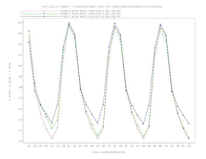Click the x-axis label FHOUR VHHMM=0000>1200
Image resolution: width=206 pixels, height=159 pixels.
(108, 152)
